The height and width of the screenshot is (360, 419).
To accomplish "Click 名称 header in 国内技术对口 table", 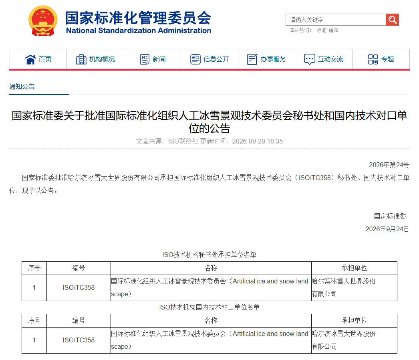I will (211, 320).
